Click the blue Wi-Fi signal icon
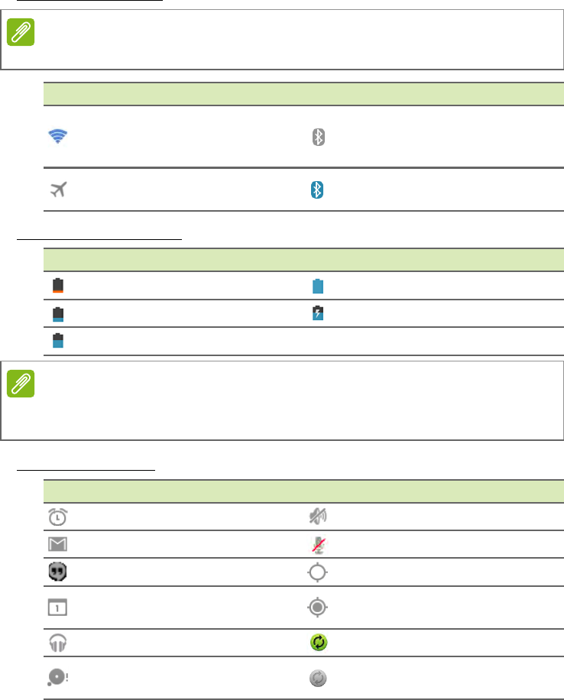 (58, 137)
